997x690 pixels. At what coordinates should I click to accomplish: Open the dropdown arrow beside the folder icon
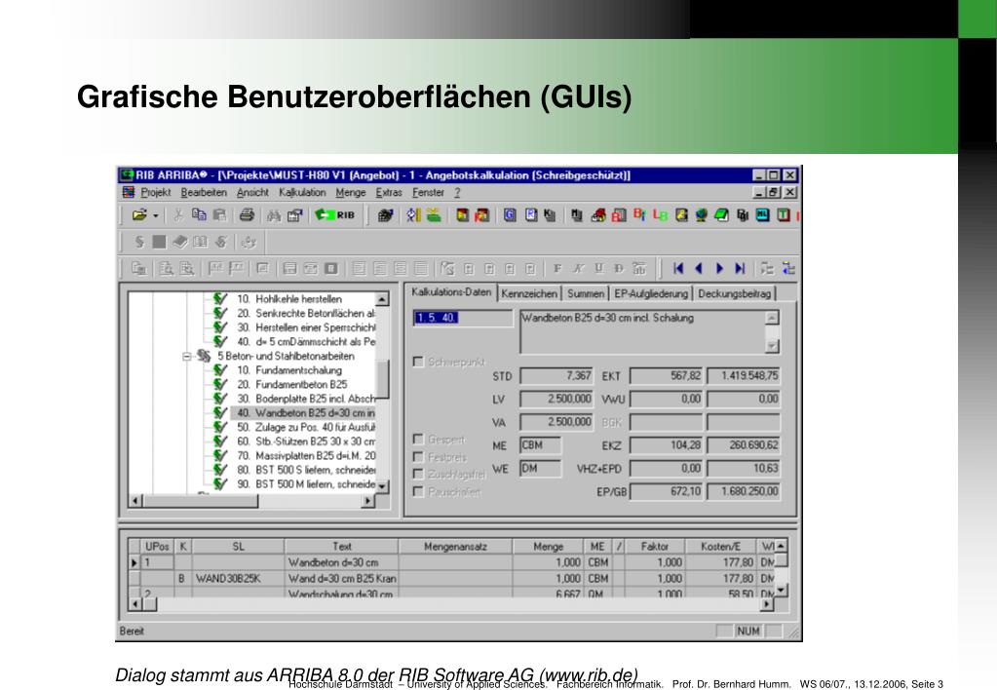tap(155, 215)
